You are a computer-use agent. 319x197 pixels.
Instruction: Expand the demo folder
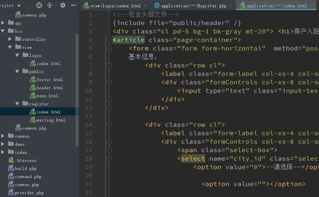(x=3, y=144)
